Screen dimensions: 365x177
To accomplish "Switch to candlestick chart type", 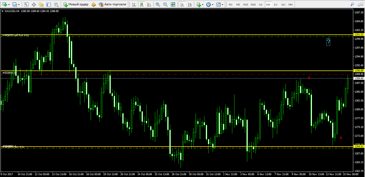I will coord(142,5).
